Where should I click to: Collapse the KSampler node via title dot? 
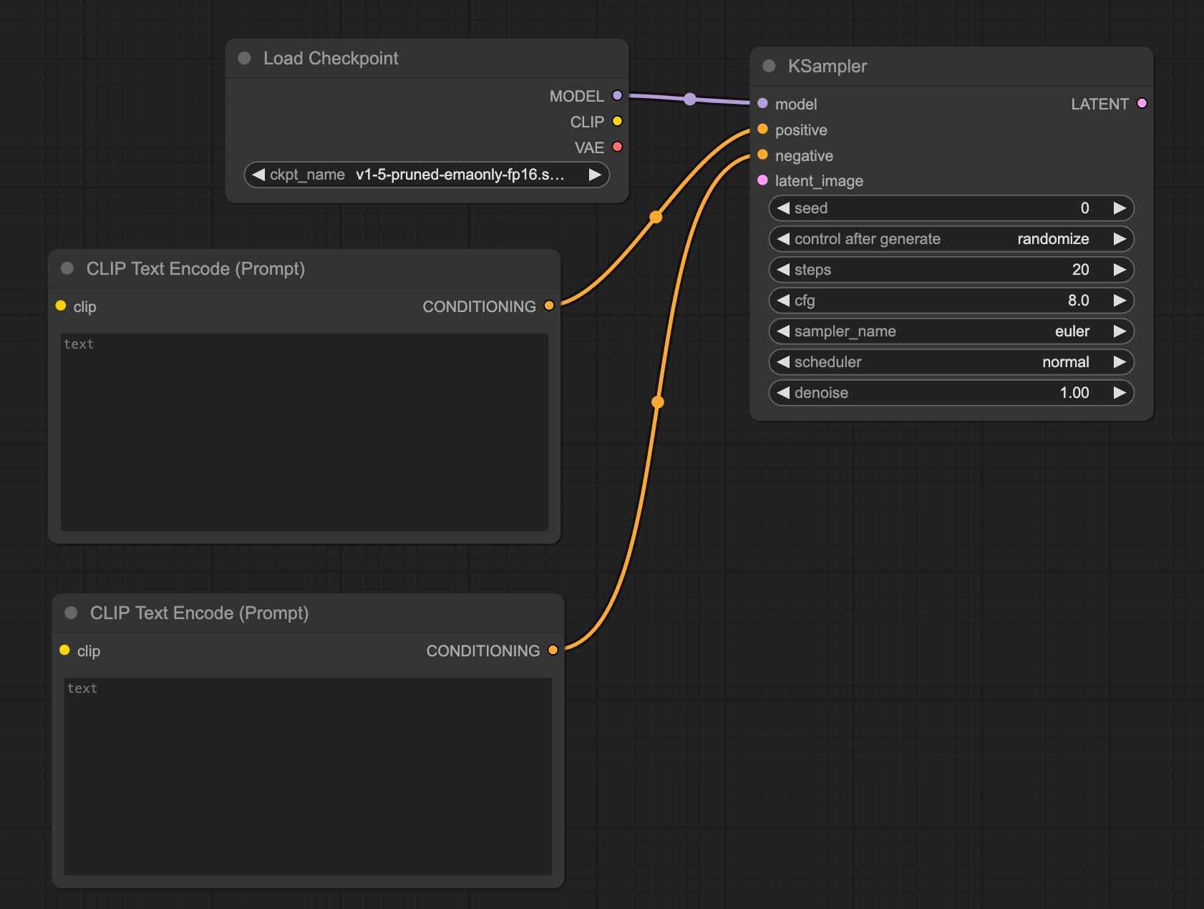point(769,66)
